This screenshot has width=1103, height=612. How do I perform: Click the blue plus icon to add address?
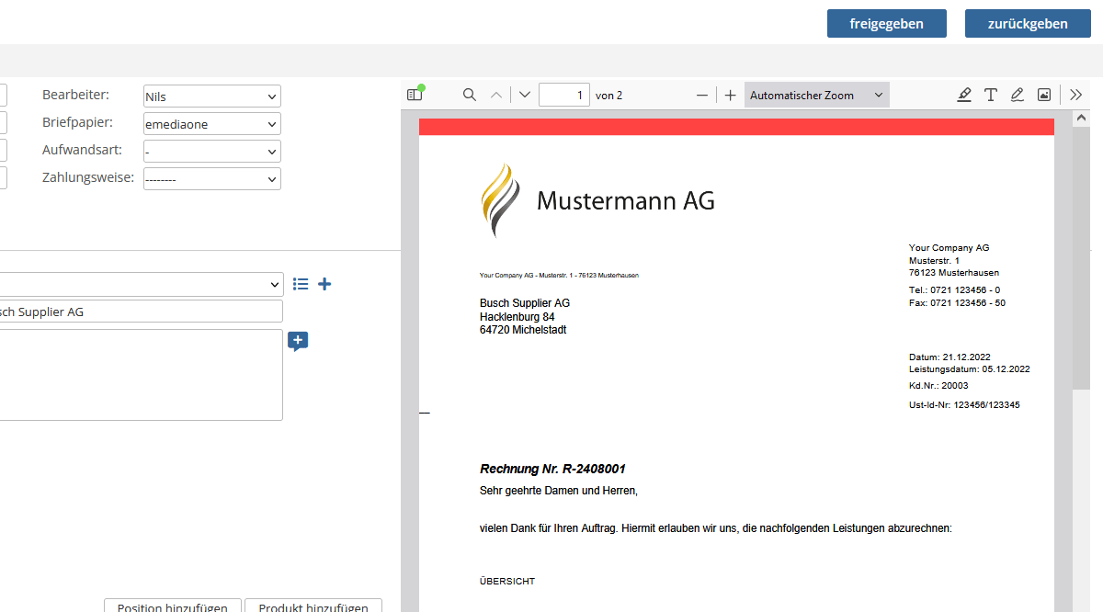pos(324,284)
